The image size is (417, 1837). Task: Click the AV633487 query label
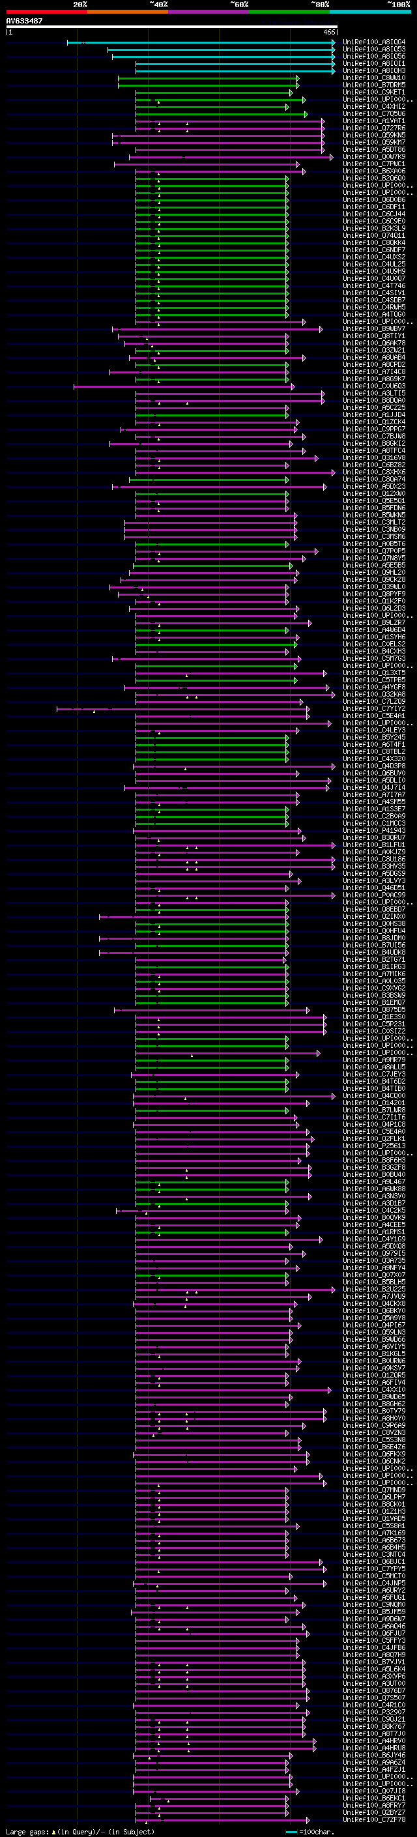(x=24, y=21)
